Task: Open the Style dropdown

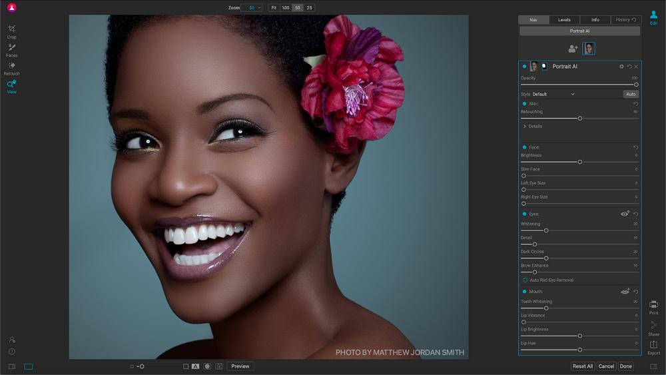Action: point(553,94)
